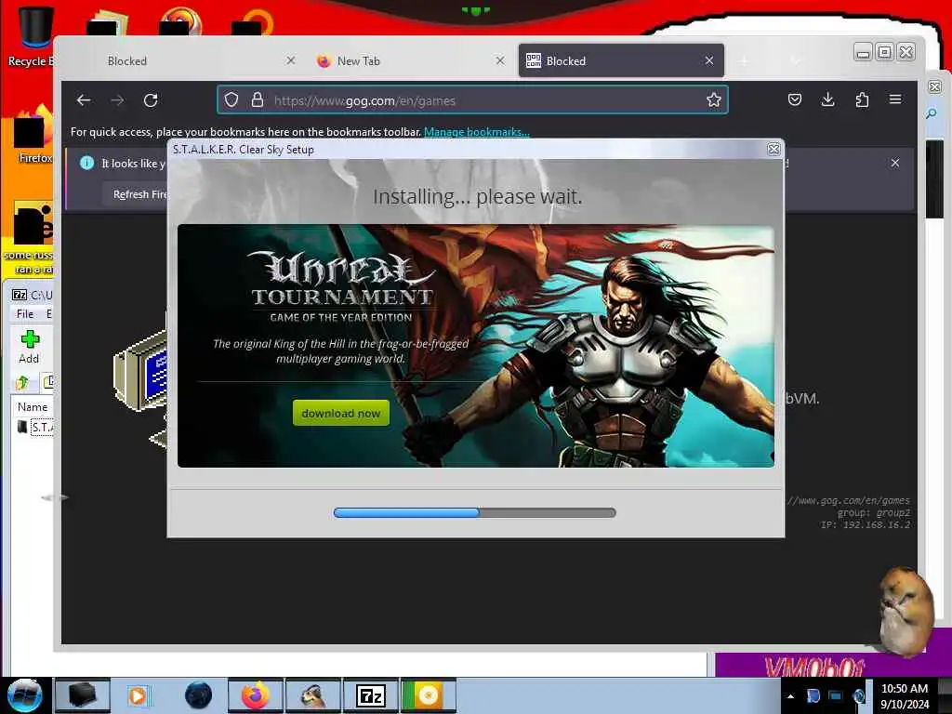Open the Recycle Bin desktop icon
The width and height of the screenshot is (952, 714).
33,36
